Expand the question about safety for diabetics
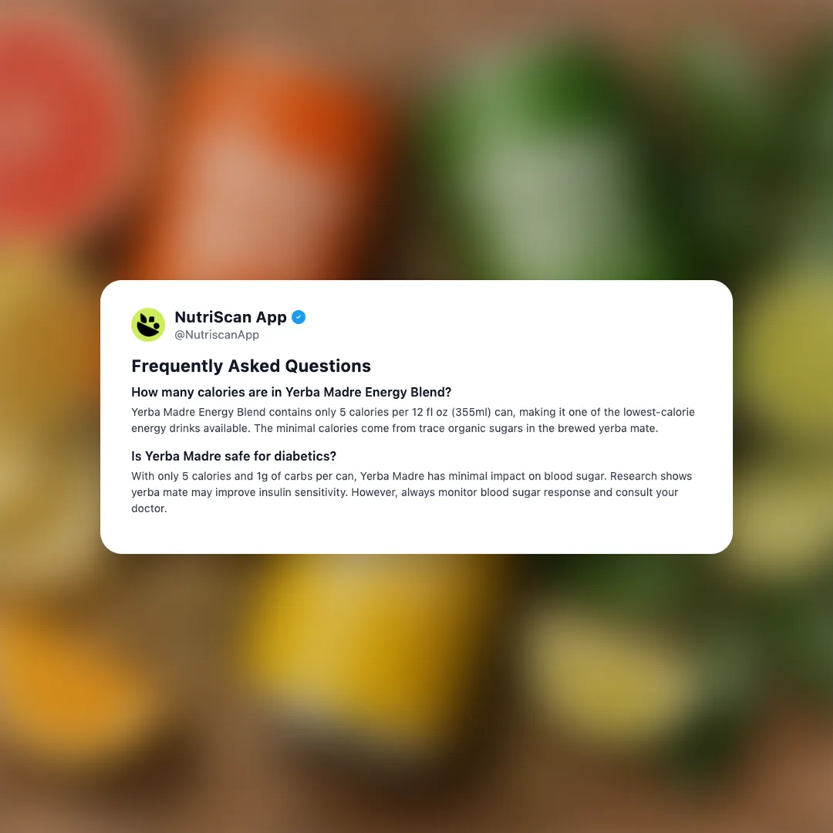This screenshot has width=833, height=833. point(234,457)
